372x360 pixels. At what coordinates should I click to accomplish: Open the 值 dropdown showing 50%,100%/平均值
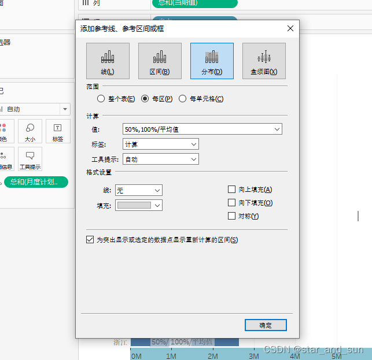tap(202, 129)
